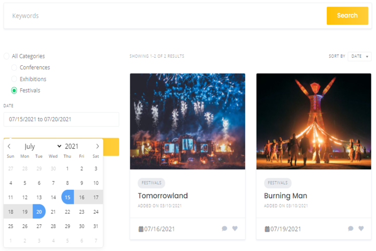The height and width of the screenshot is (251, 376).
Task: Click the date range input field
Action: pyautogui.click(x=61, y=119)
